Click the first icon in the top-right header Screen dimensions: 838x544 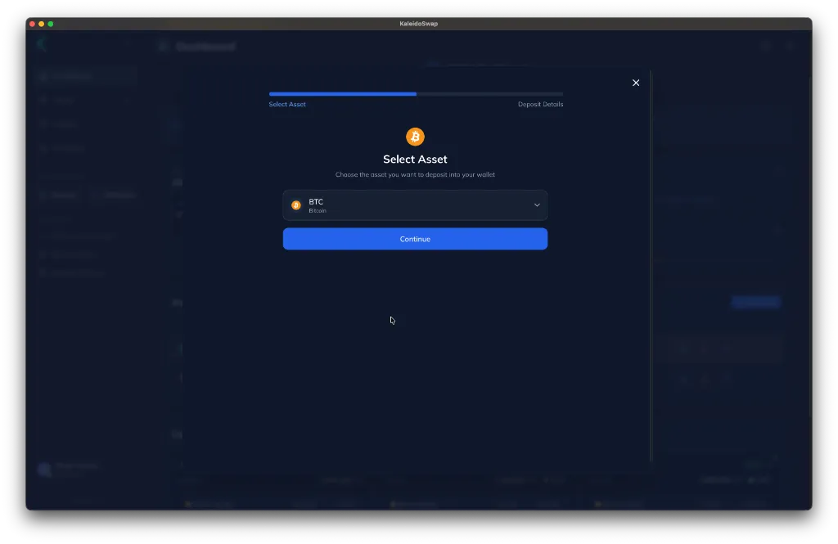coord(765,46)
